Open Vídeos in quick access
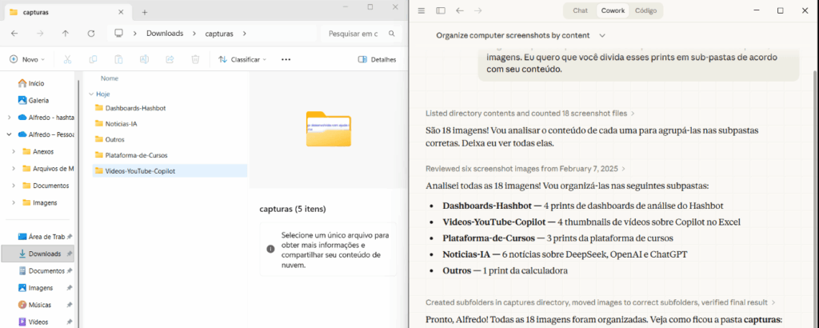The width and height of the screenshot is (819, 328). (x=39, y=322)
